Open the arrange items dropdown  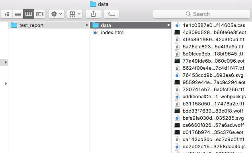75,14
